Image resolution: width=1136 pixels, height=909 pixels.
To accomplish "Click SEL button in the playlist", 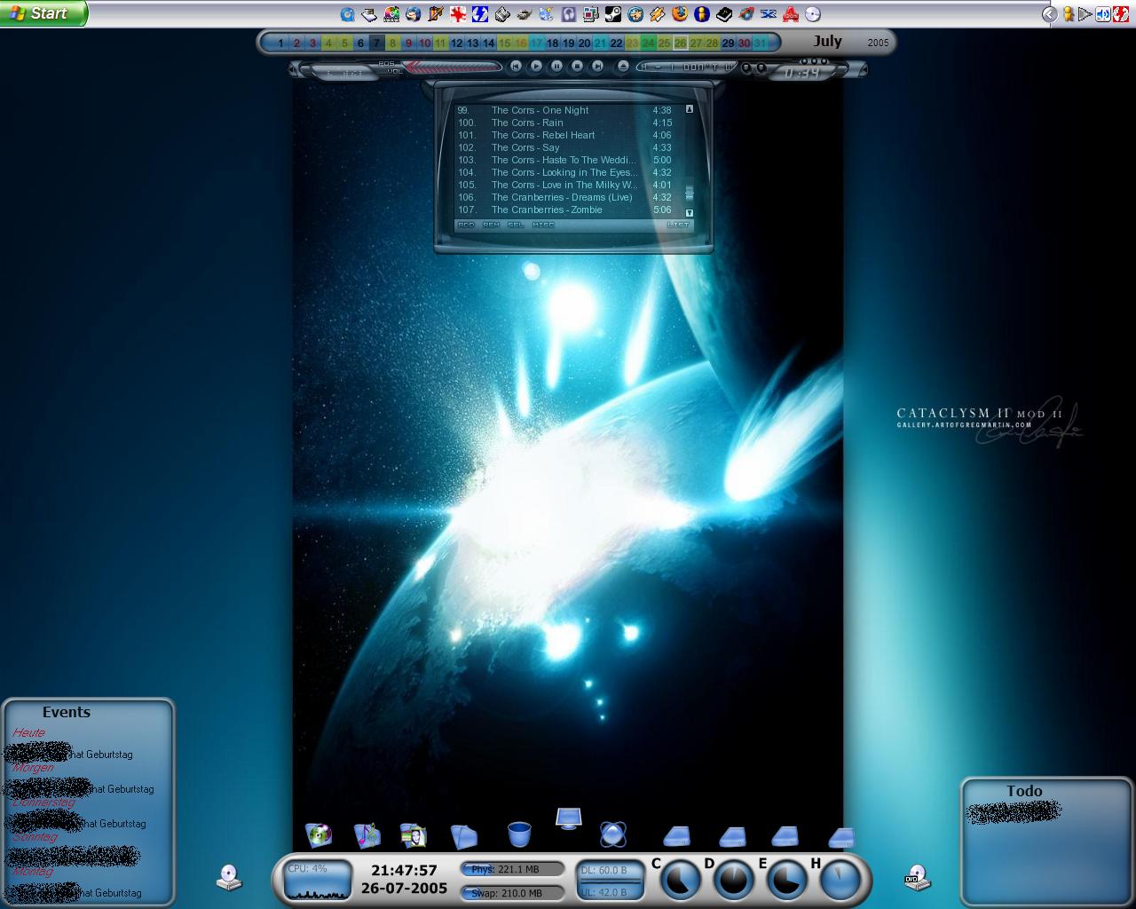I will (516, 225).
